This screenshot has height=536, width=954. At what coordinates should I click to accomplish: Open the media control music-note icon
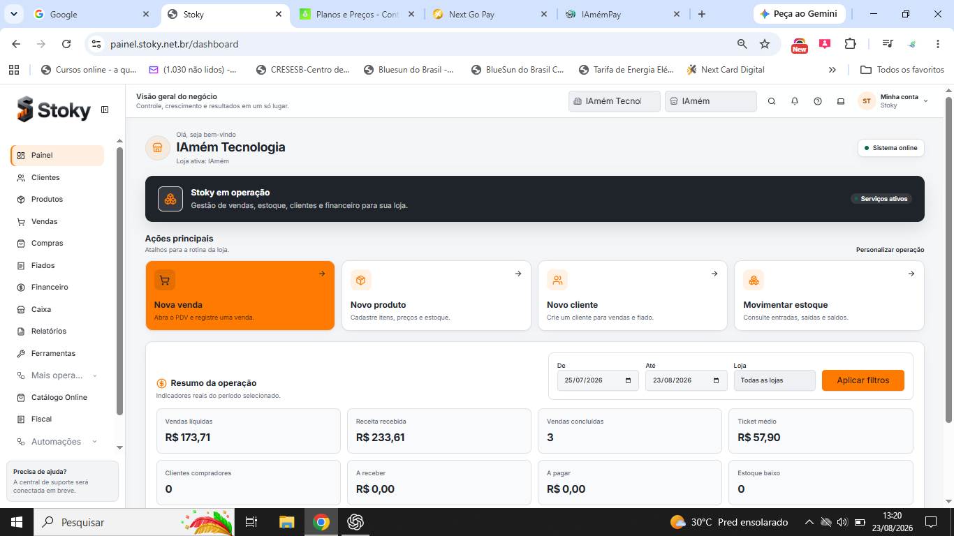click(888, 44)
